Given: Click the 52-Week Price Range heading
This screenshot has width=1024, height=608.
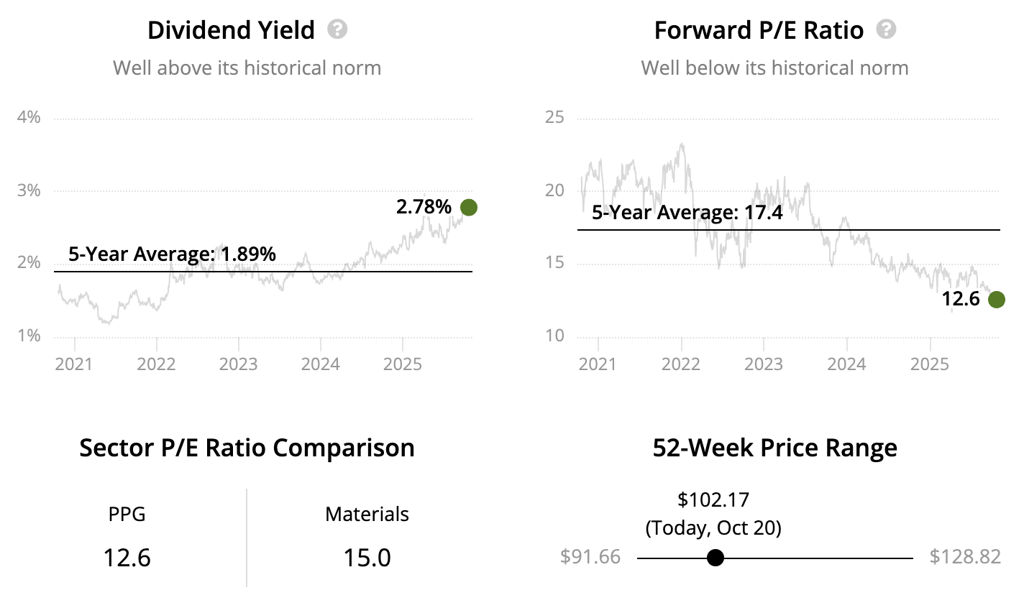Looking at the screenshot, I should 774,448.
